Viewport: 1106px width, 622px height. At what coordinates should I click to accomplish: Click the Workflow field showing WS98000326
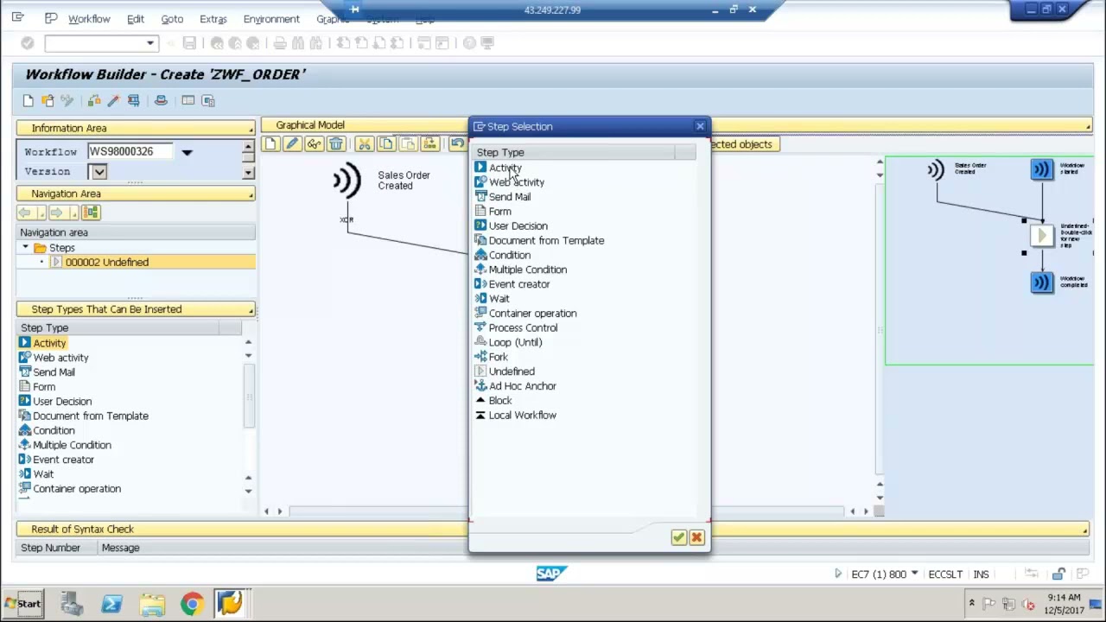click(130, 151)
